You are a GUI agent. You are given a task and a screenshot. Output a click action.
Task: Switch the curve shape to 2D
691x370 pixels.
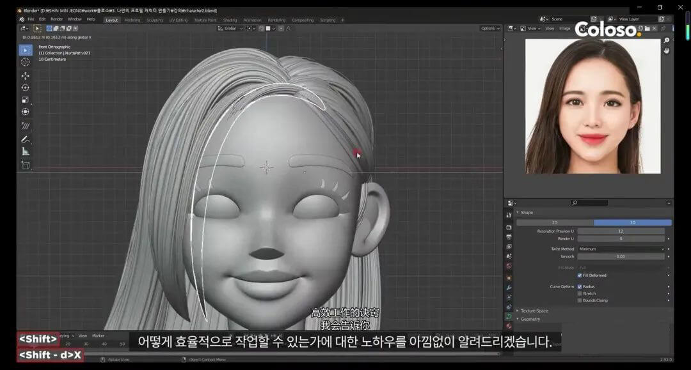[554, 221]
